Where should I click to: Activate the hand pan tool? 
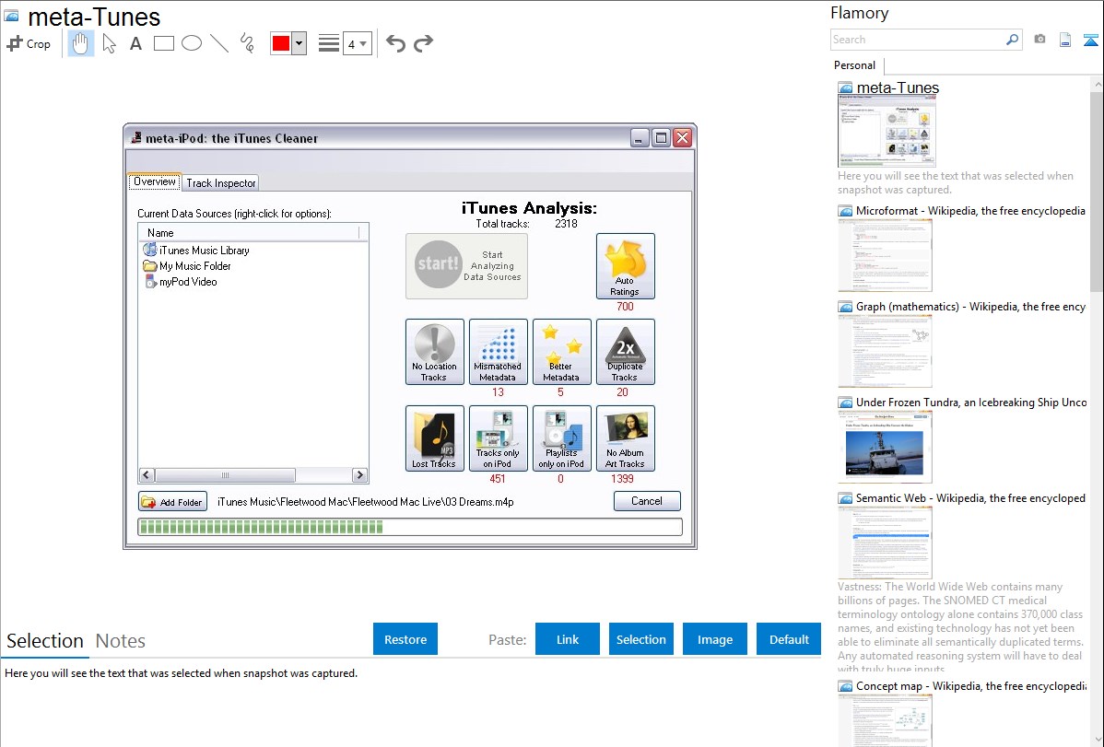click(80, 43)
